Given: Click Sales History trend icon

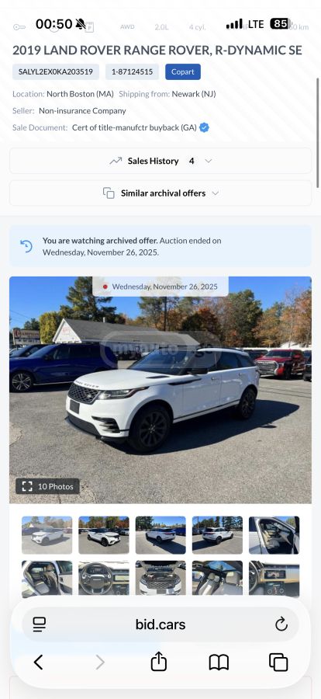Looking at the screenshot, I should point(116,161).
